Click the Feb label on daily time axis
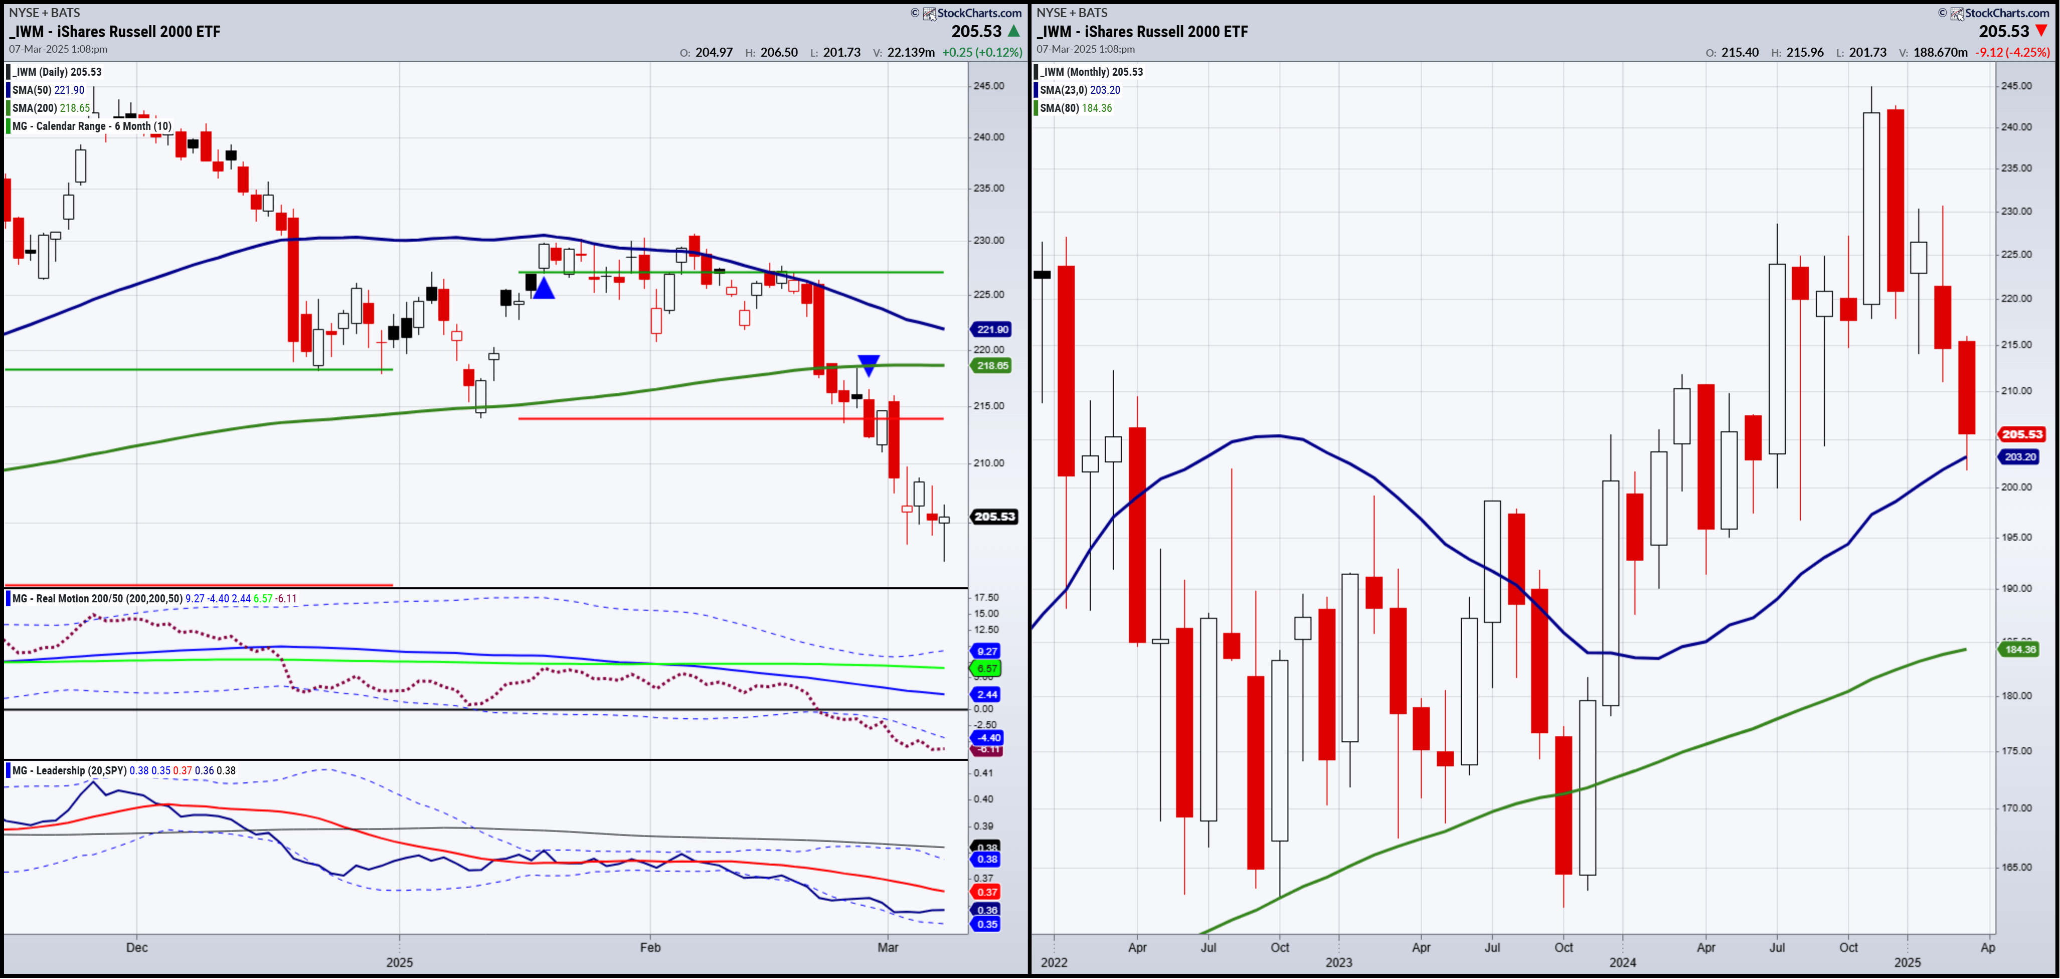Screen dimensions: 2060x979 point(650,948)
